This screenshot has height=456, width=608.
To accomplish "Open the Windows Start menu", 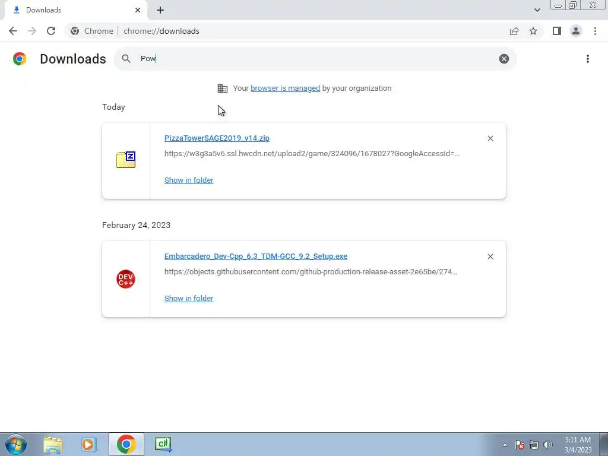I will [16, 444].
